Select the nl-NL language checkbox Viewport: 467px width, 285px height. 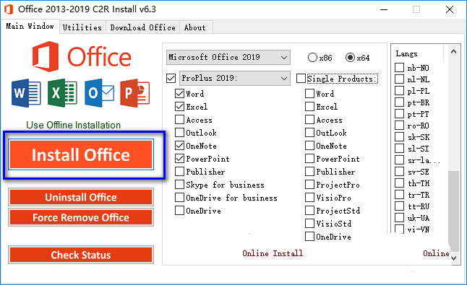(x=399, y=79)
